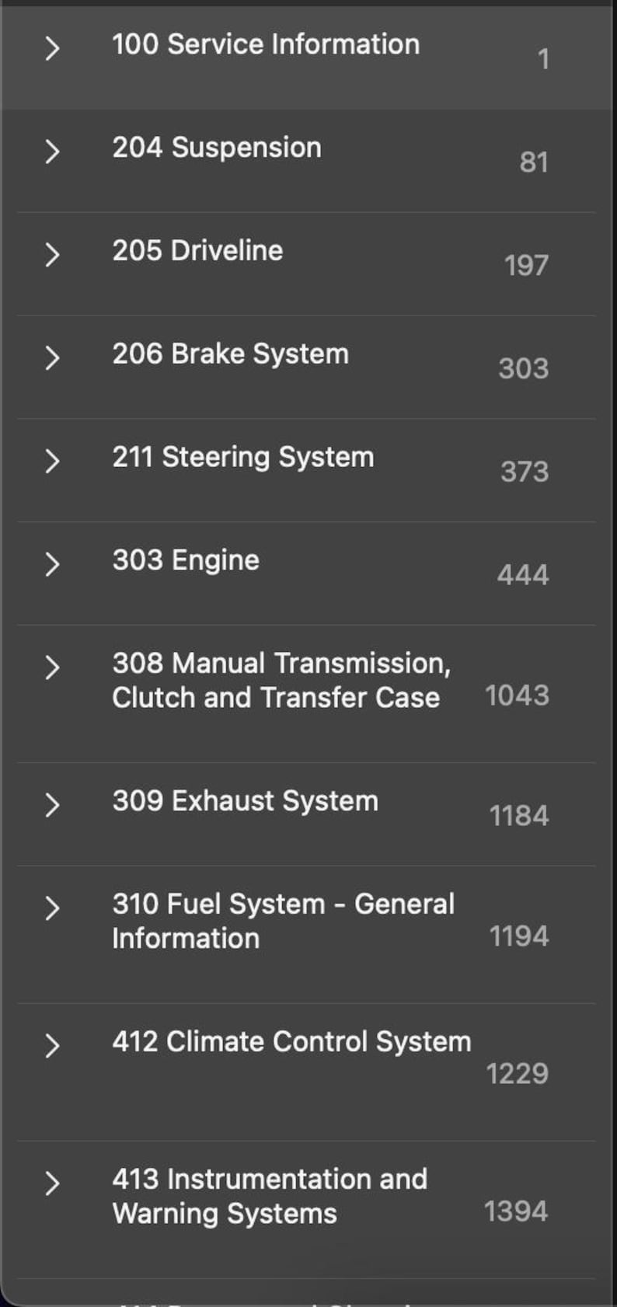Open the 206 Brake System chapter
The image size is (617, 1307).
point(230,354)
